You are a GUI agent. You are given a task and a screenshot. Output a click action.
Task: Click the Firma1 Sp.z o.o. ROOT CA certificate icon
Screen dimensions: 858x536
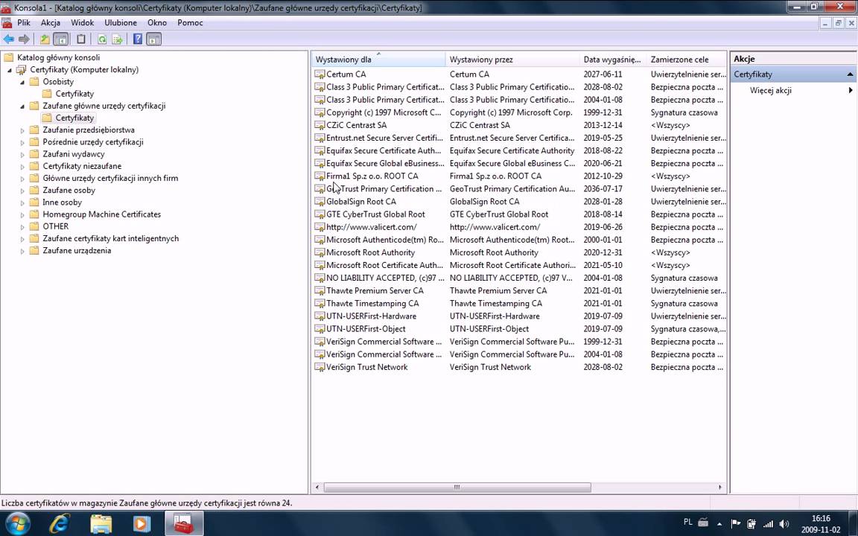(320, 176)
